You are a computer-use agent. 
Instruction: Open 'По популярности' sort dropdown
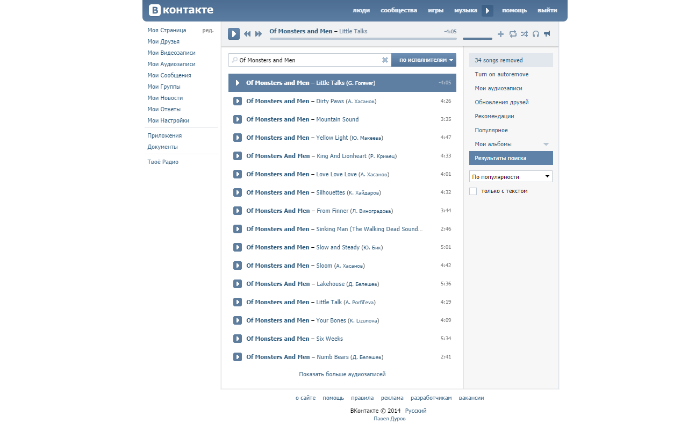tap(511, 176)
